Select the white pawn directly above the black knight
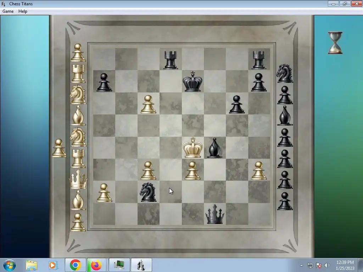This screenshot has height=272, width=363. pos(148,171)
